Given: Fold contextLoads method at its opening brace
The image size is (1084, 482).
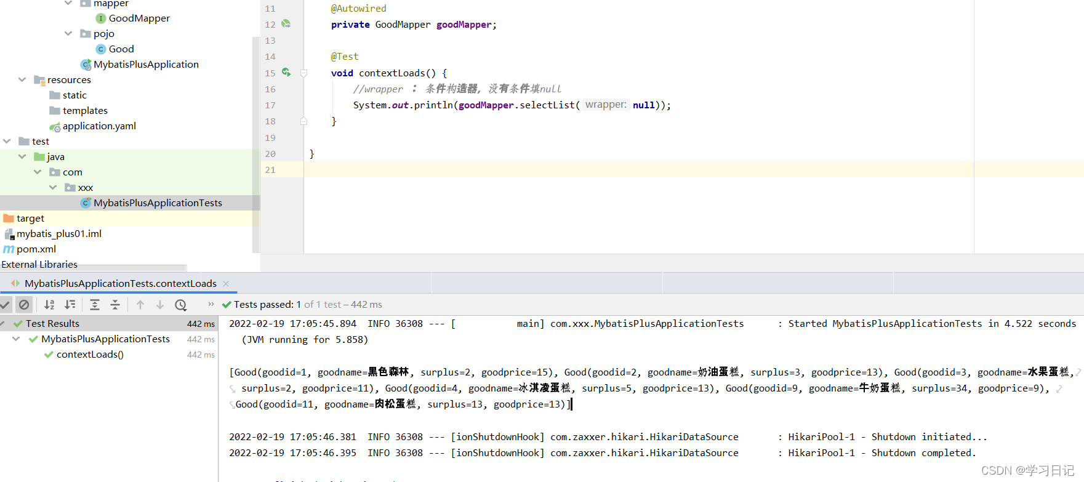Looking at the screenshot, I should tap(303, 73).
